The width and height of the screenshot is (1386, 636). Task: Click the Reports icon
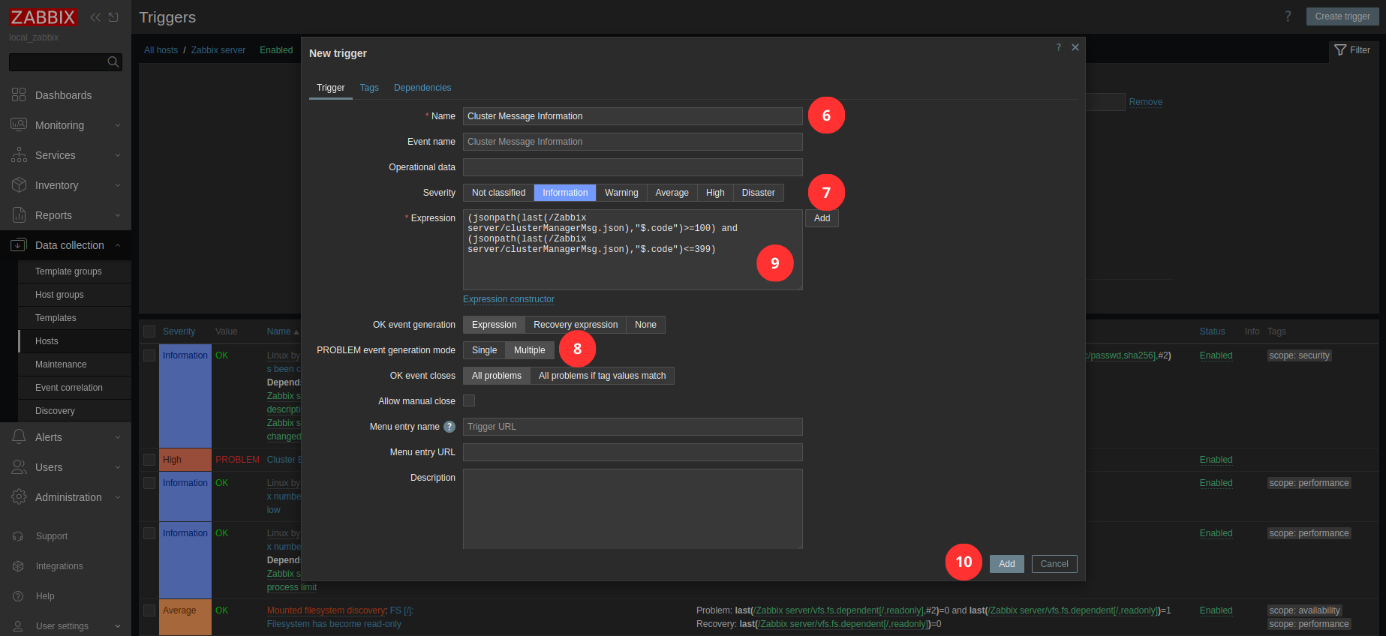point(19,214)
